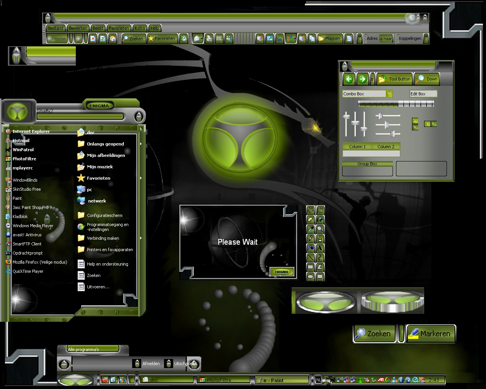486x389 pixels.
Task: Click the green Forward arrow in Explorer toolbar
Action: click(78, 38)
